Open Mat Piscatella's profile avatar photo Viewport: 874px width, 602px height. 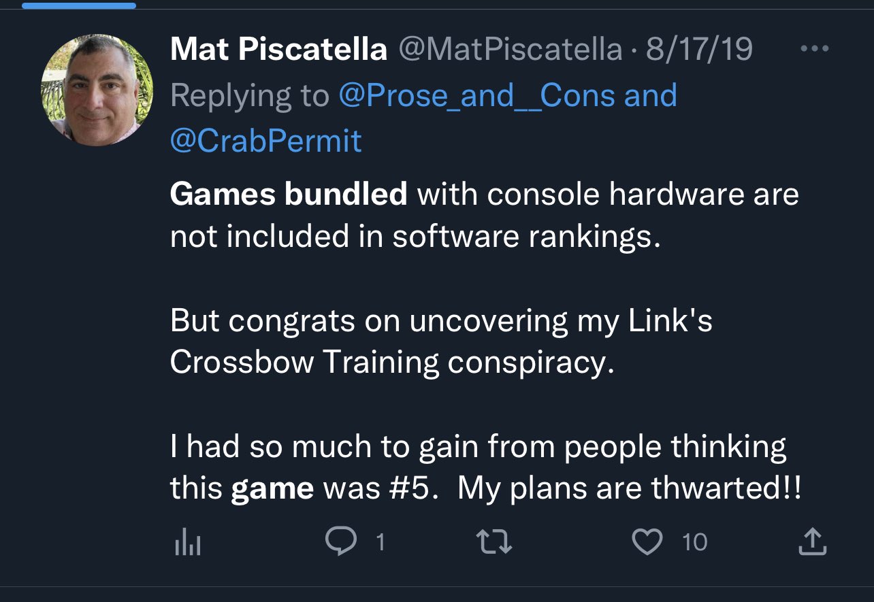click(x=97, y=90)
